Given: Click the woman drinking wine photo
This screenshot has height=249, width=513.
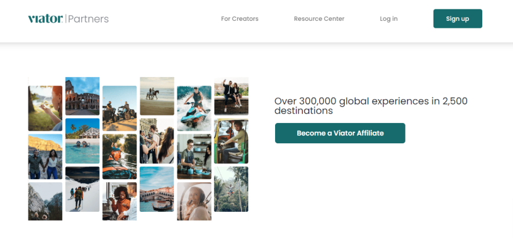Looking at the screenshot, I should [45, 108].
